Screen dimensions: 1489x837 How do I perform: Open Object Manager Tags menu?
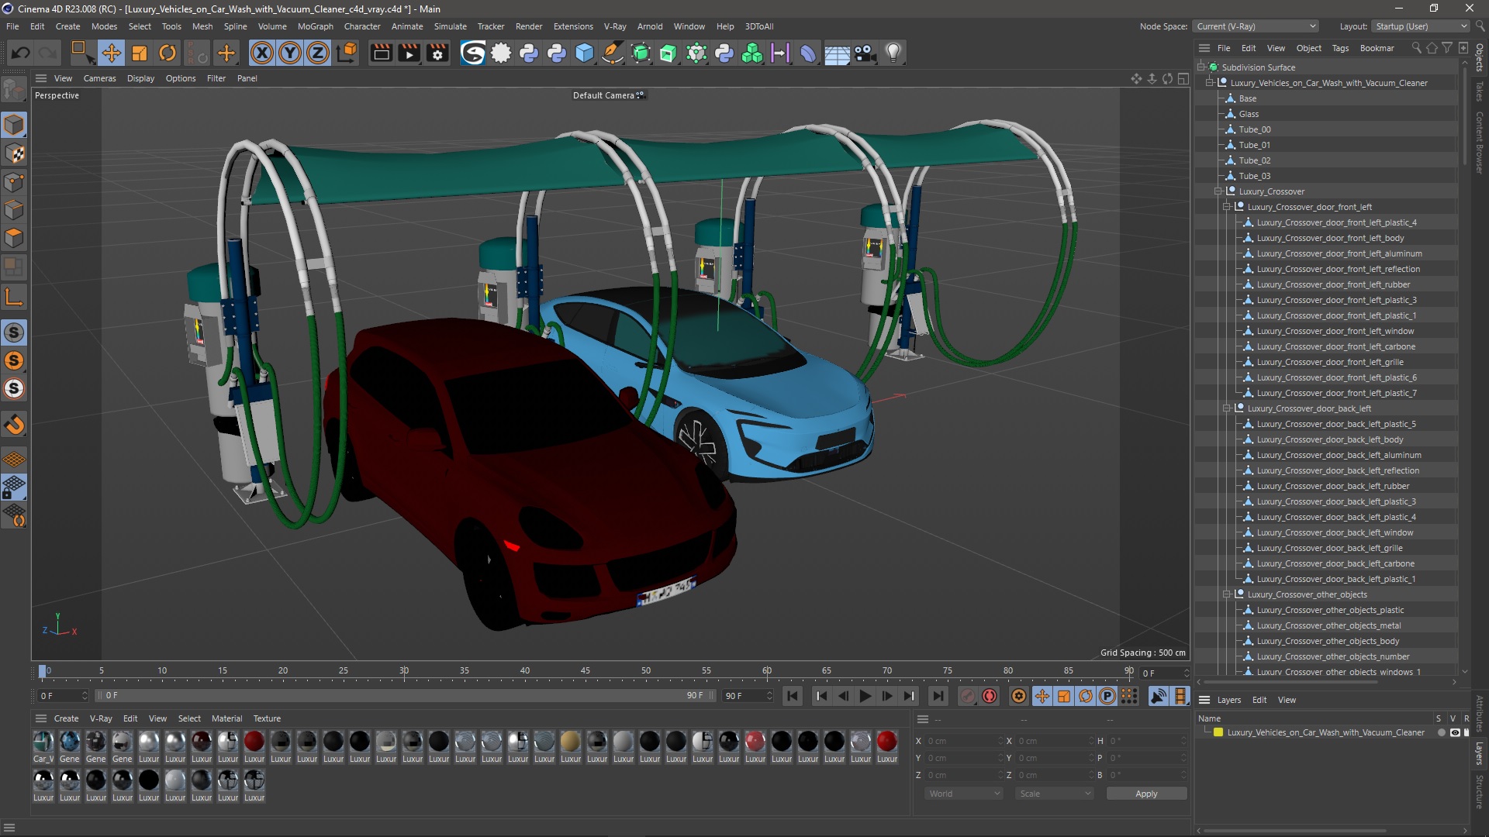point(1340,48)
